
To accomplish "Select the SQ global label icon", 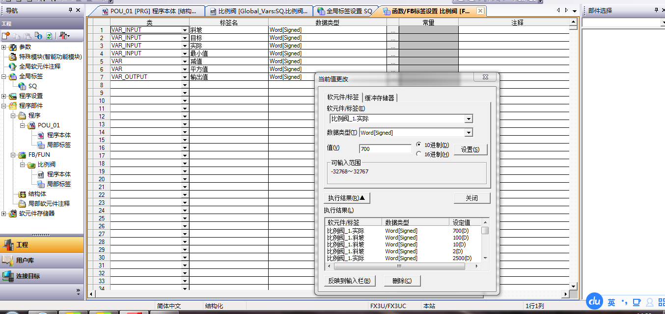I will coord(22,86).
